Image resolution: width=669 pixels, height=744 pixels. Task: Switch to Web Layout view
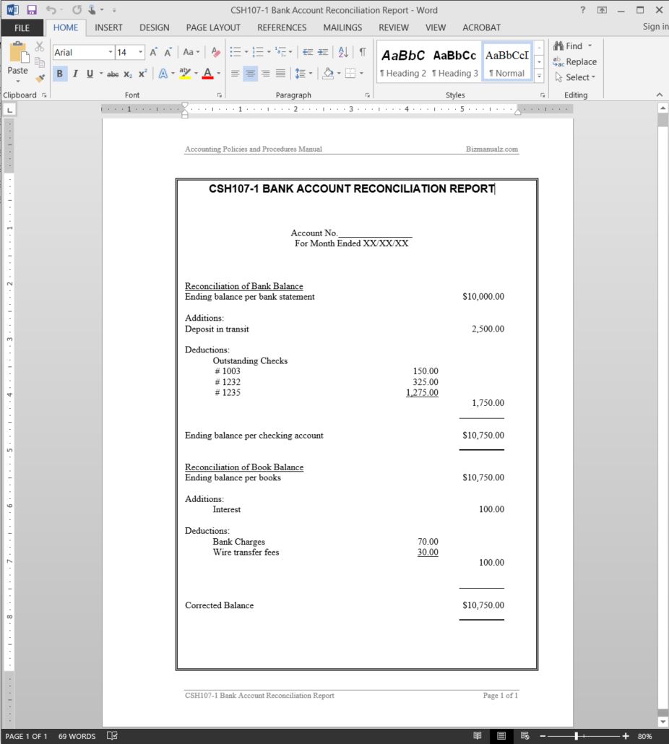(x=525, y=736)
